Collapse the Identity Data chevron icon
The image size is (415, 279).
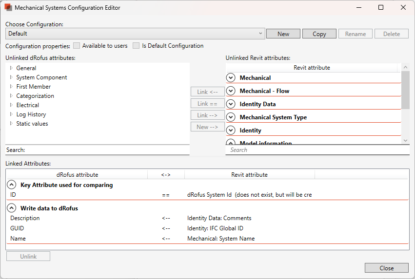[x=231, y=104]
